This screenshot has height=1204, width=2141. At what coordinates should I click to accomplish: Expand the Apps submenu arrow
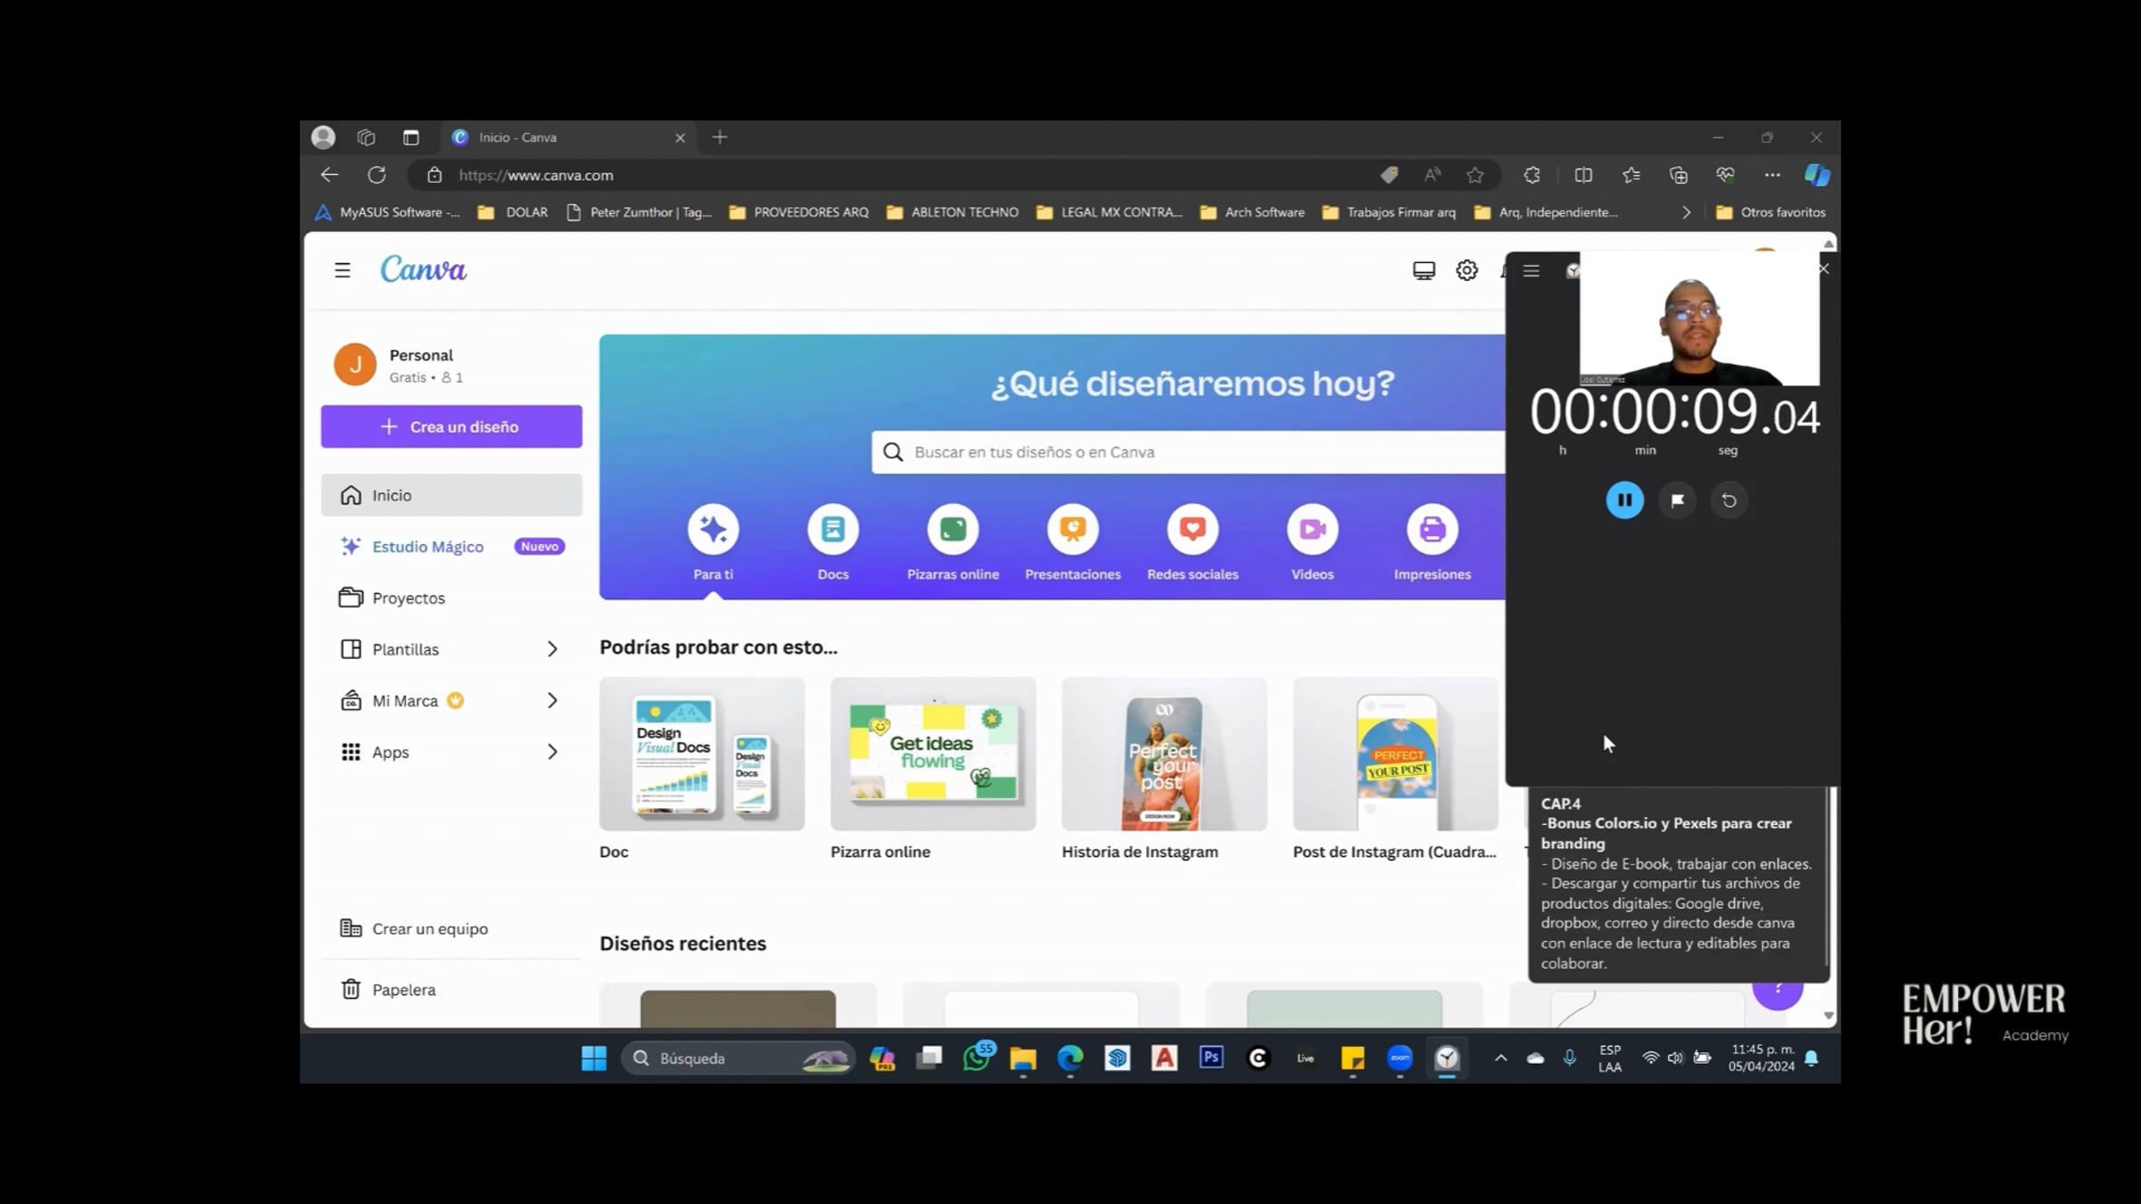552,752
